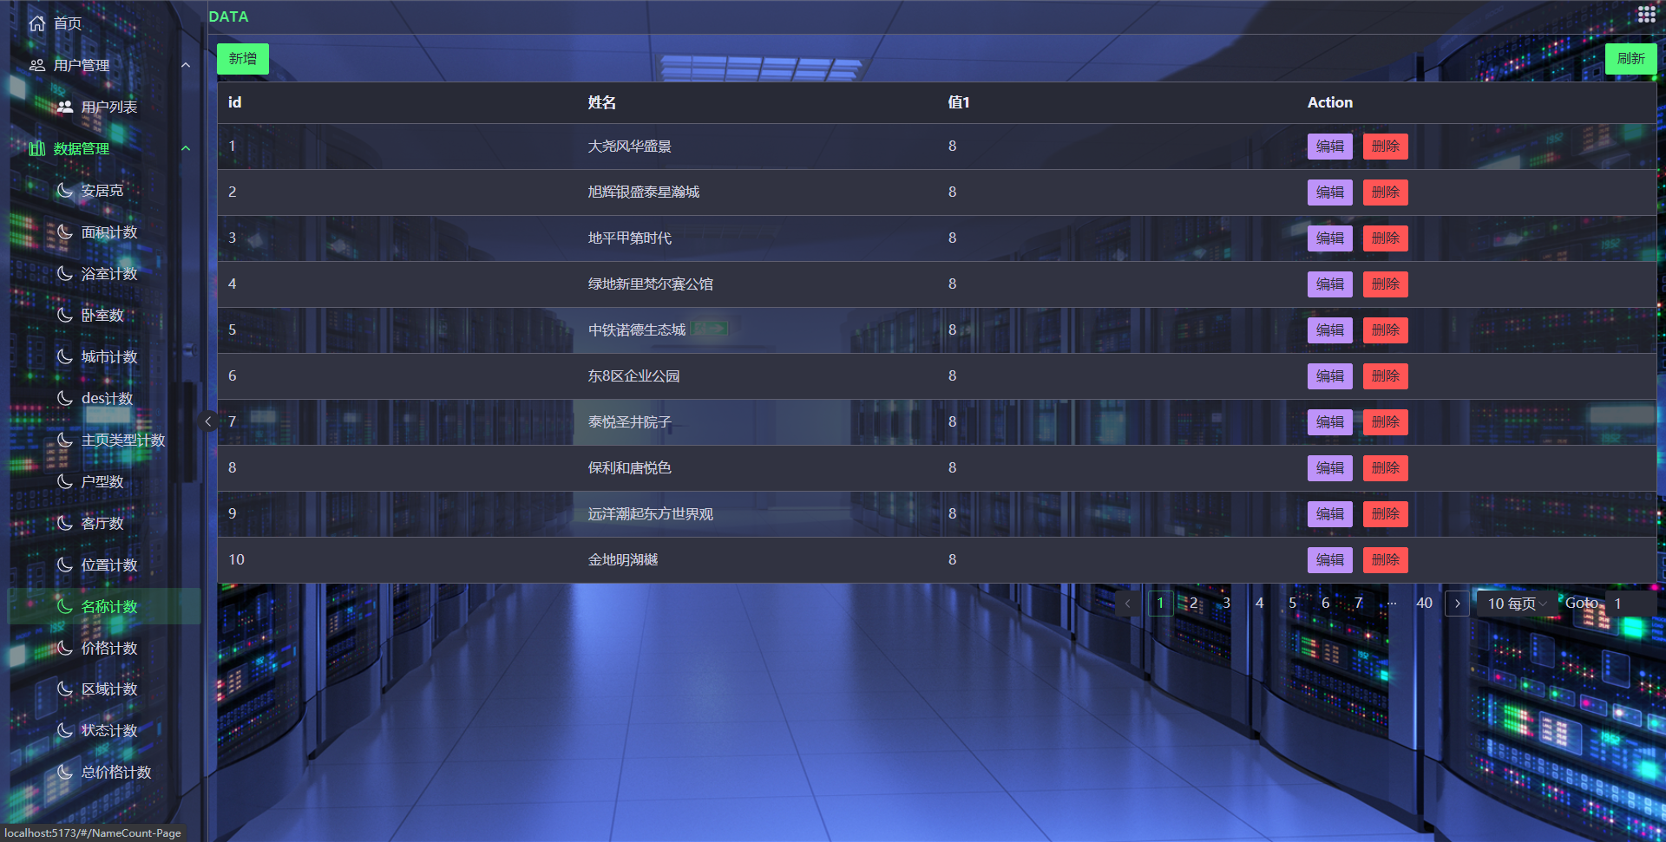Click the moon icon next to 客厅数
This screenshot has height=842, width=1666.
[65, 523]
